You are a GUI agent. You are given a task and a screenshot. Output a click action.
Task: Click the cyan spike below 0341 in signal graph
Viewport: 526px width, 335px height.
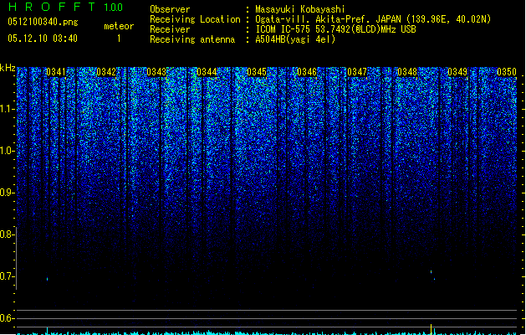(48, 330)
